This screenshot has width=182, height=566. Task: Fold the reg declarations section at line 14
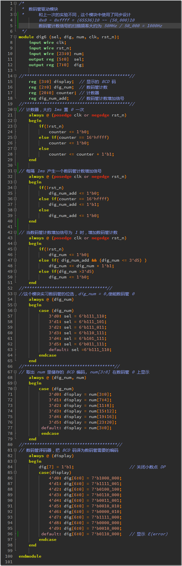tap(15, 76)
